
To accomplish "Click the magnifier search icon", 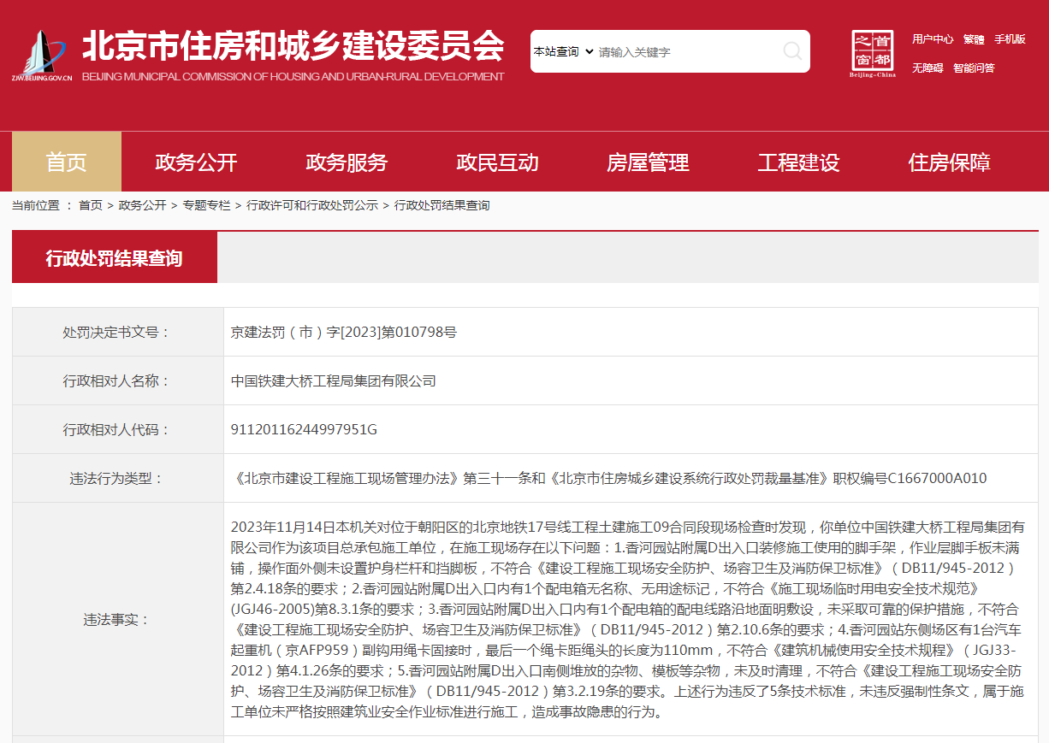I will (x=792, y=51).
